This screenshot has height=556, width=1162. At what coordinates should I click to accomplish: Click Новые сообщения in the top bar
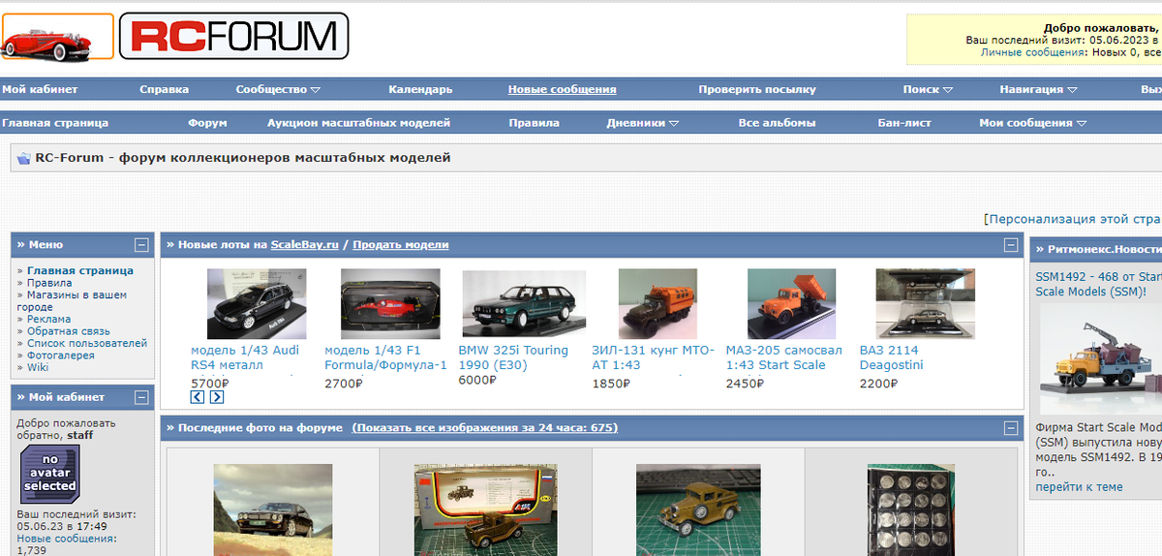click(x=563, y=89)
